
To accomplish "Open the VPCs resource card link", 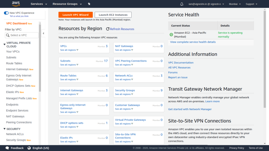I will click(63, 46).
